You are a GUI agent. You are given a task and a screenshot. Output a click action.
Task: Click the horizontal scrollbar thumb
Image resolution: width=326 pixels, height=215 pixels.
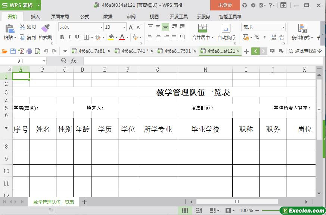pyautogui.click(x=237, y=202)
